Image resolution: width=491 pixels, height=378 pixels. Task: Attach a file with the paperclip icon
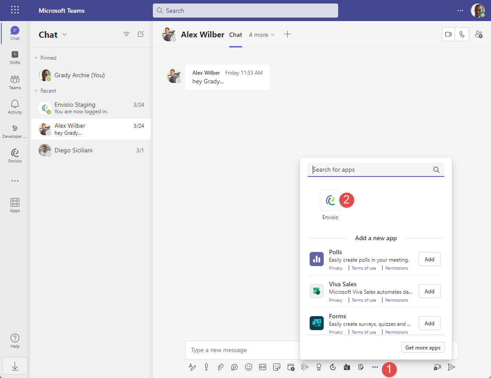tap(220, 367)
